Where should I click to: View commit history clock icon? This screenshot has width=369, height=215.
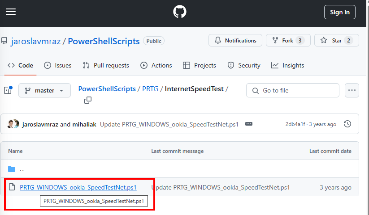347,124
